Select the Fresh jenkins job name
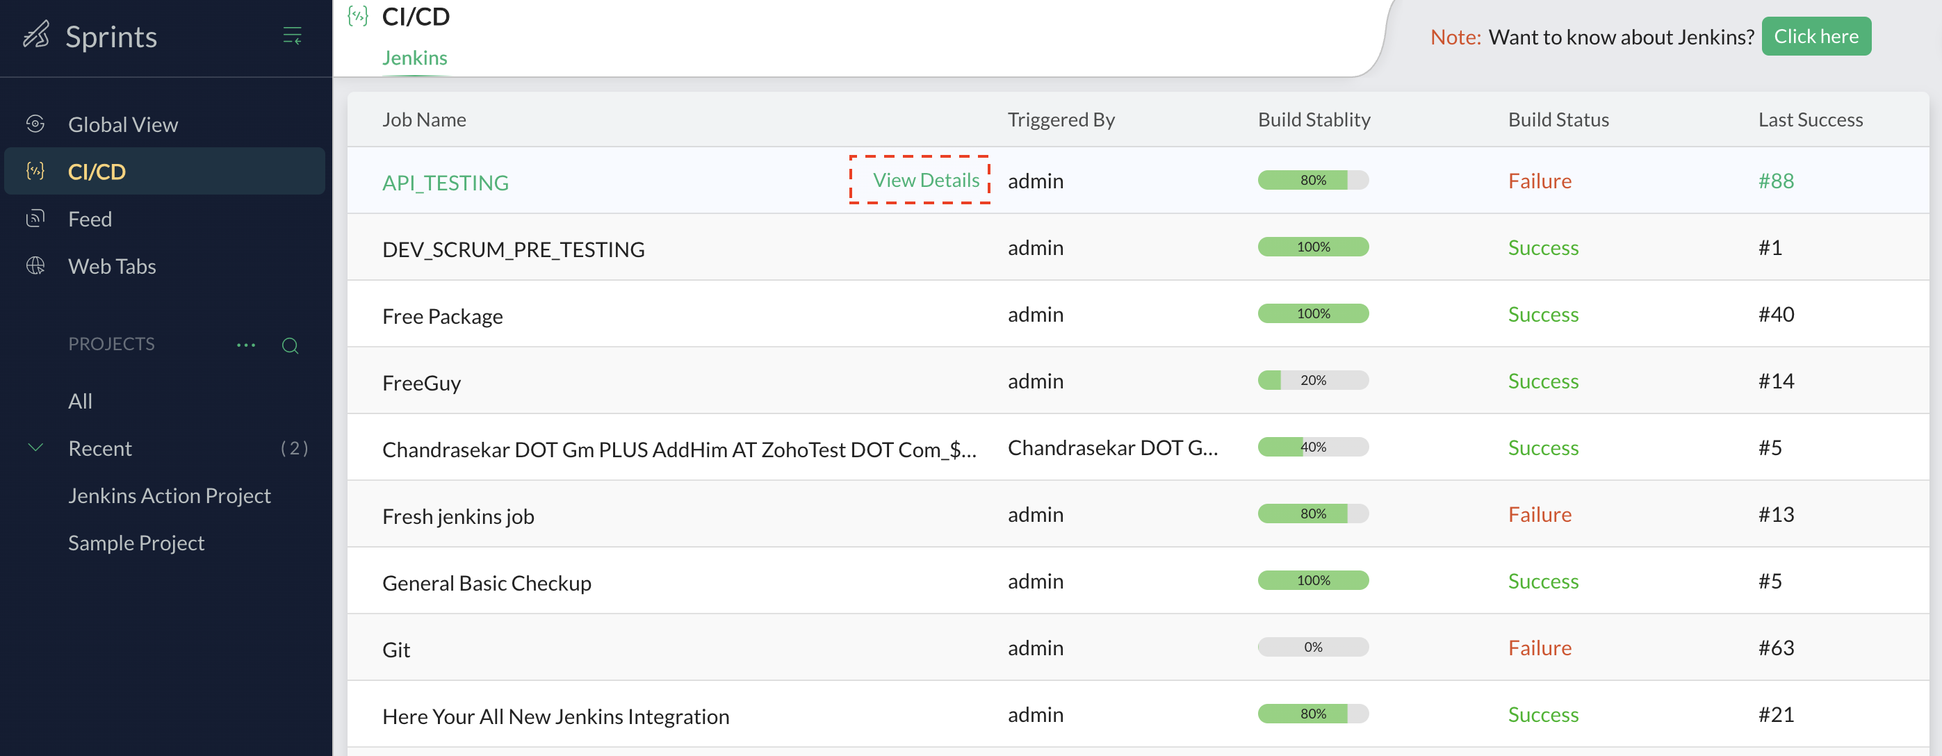This screenshot has width=1942, height=756. click(457, 516)
